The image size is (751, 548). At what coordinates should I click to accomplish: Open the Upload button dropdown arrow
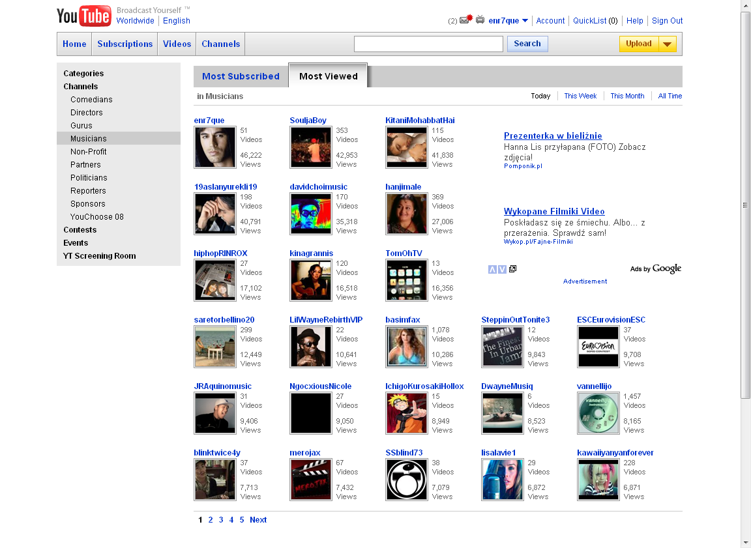(667, 44)
